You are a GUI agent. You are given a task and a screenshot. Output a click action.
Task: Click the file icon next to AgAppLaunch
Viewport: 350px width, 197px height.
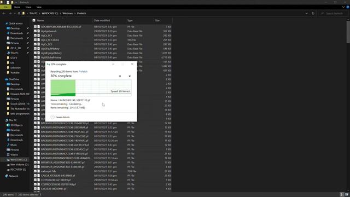pyautogui.click(x=39, y=31)
